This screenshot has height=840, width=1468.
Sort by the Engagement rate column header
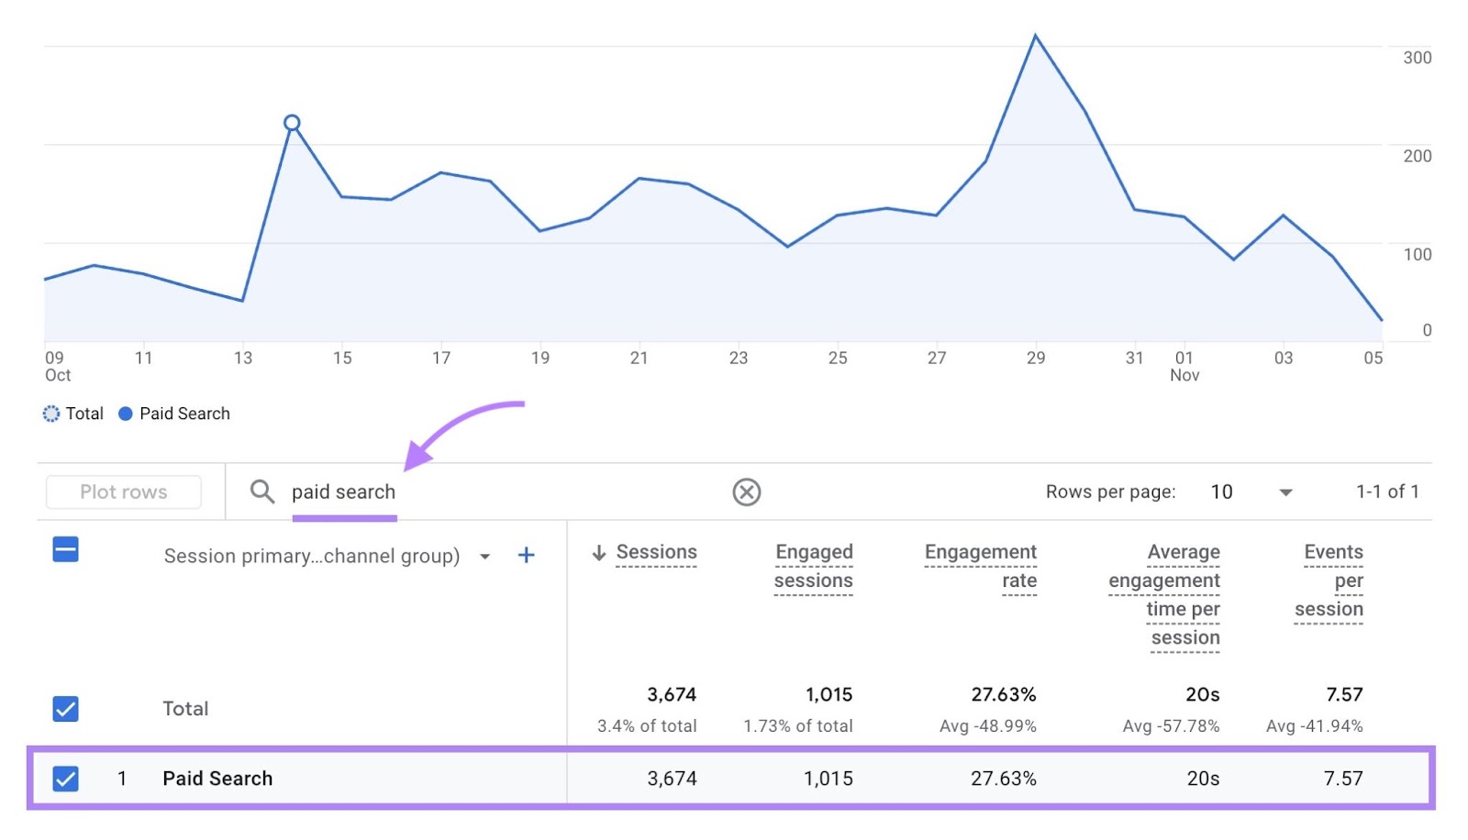pos(981,566)
